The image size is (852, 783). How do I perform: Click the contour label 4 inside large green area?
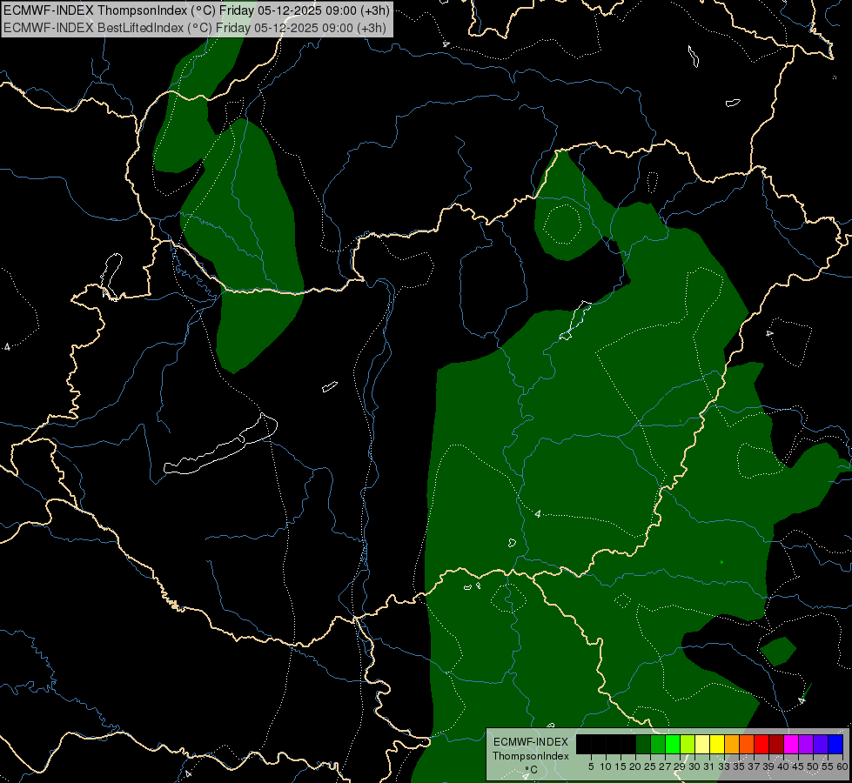pos(537,513)
